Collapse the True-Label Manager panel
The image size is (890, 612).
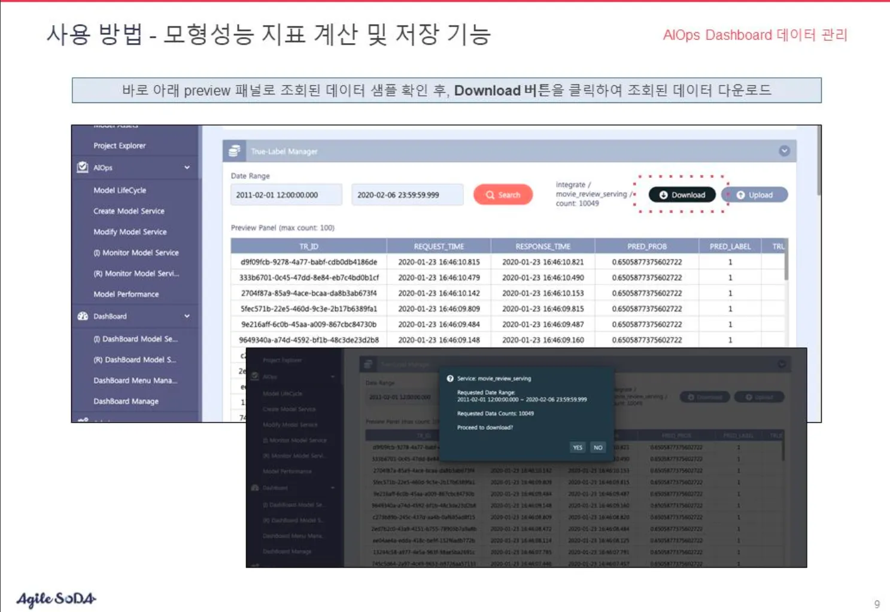pyautogui.click(x=784, y=151)
